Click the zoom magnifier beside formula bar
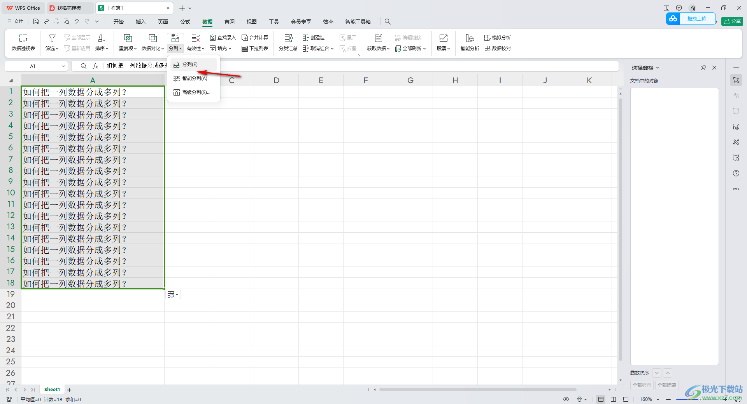 tap(83, 66)
